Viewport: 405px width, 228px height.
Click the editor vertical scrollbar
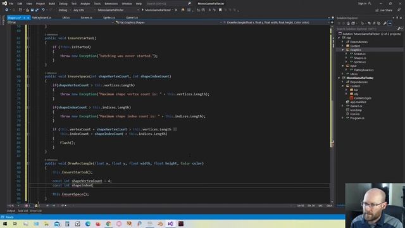point(332,114)
